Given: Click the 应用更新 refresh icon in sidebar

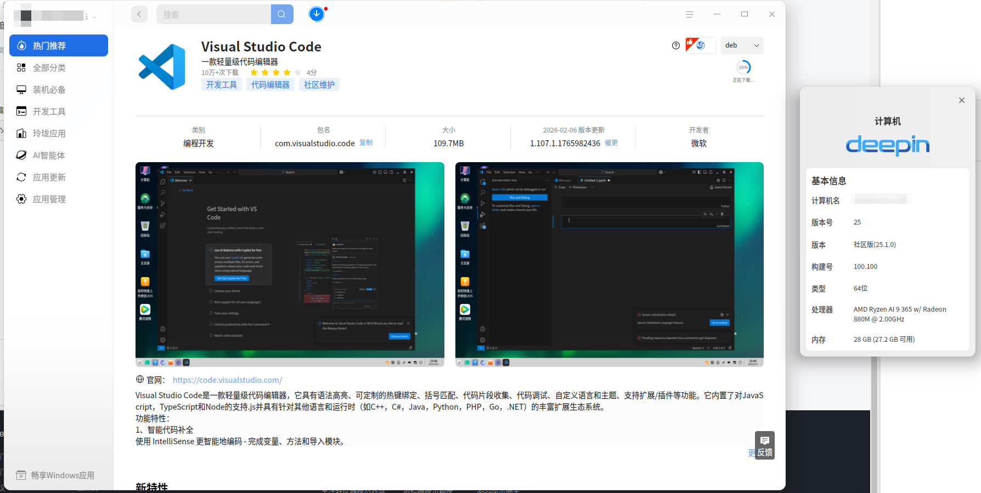Looking at the screenshot, I should [x=21, y=177].
